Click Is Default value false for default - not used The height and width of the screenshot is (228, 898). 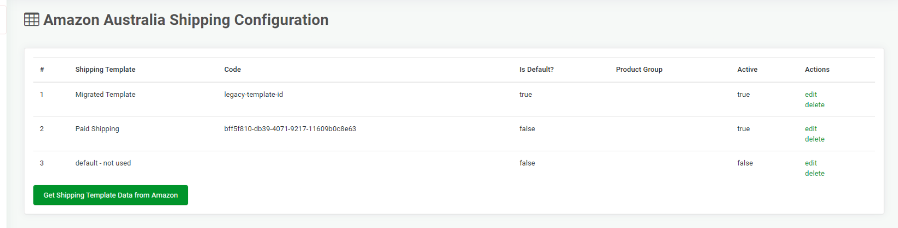pos(527,163)
